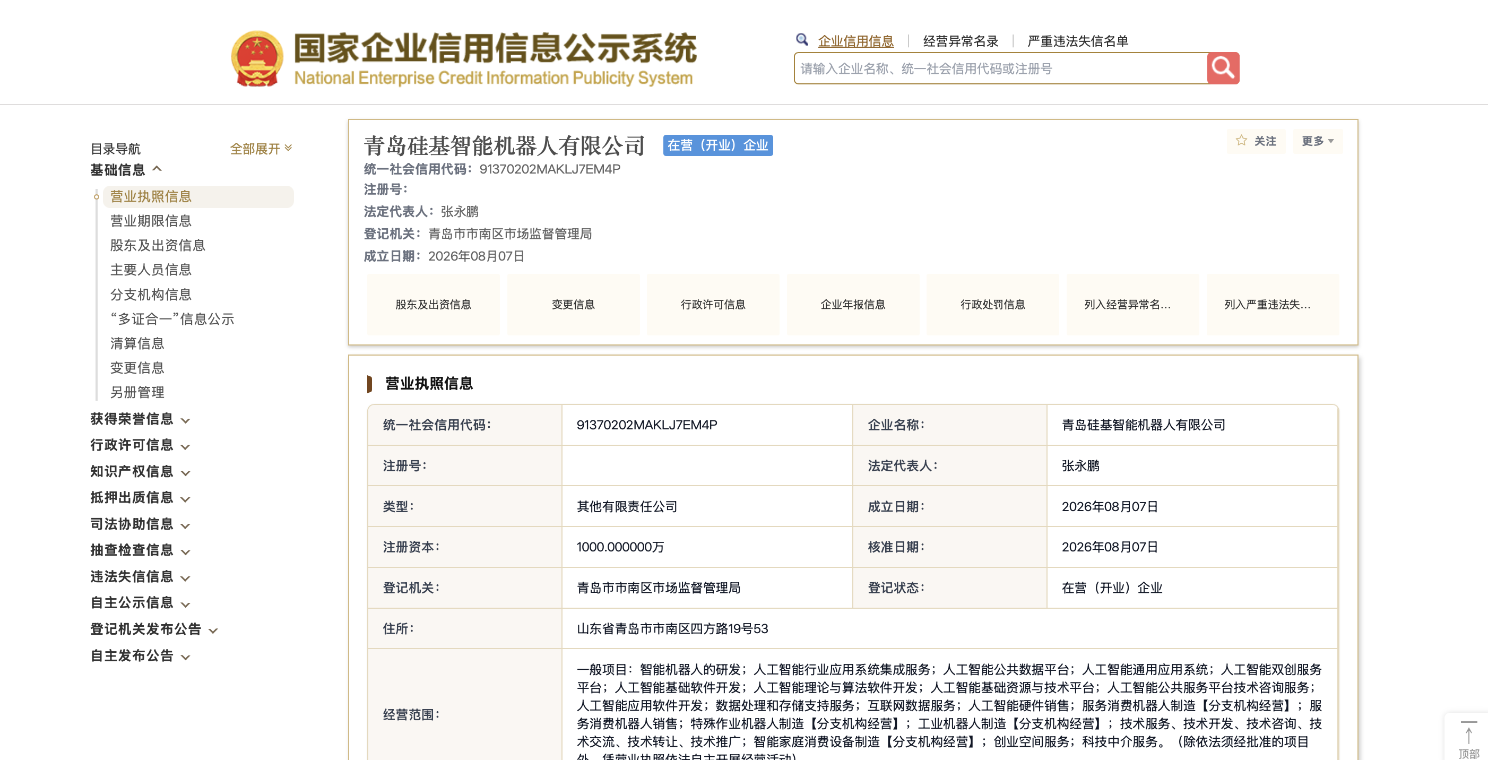Click the 目录导航 sidebar heading
Image resolution: width=1488 pixels, height=760 pixels.
pyautogui.click(x=116, y=149)
